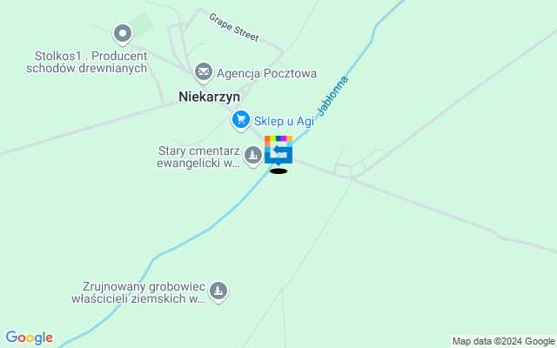Click the Map data ©2024 Google attribution
The image size is (557, 348).
(504, 342)
